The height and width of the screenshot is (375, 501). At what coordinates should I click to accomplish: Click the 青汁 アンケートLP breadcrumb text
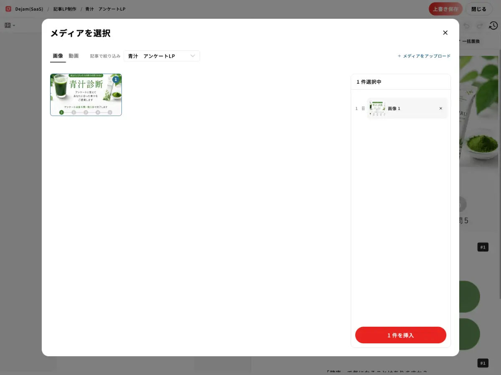click(x=105, y=9)
